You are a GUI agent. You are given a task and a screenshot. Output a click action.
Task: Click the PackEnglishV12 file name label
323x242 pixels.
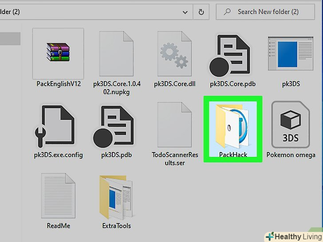pyautogui.click(x=59, y=84)
